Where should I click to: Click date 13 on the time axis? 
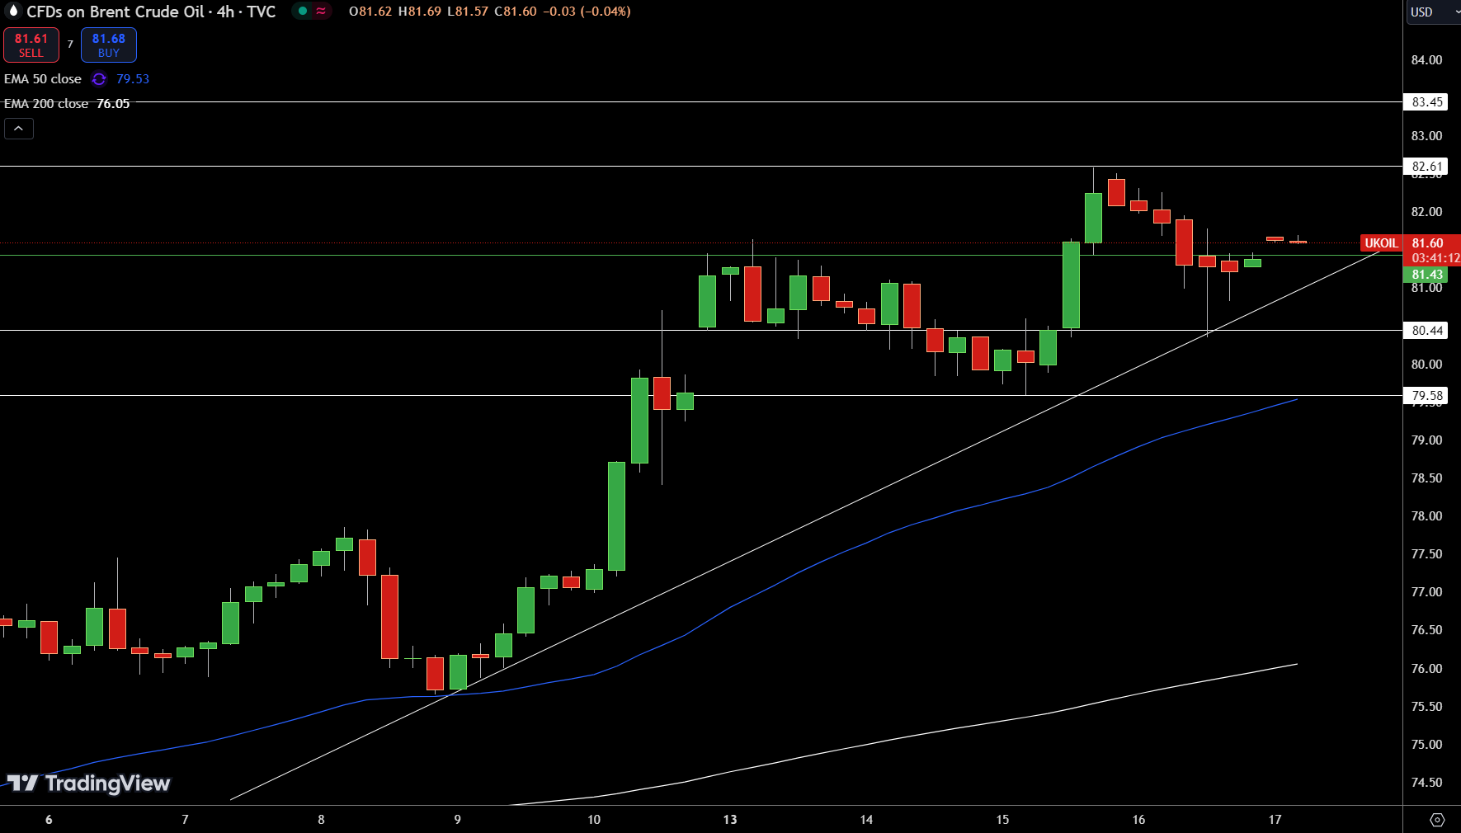tap(730, 820)
